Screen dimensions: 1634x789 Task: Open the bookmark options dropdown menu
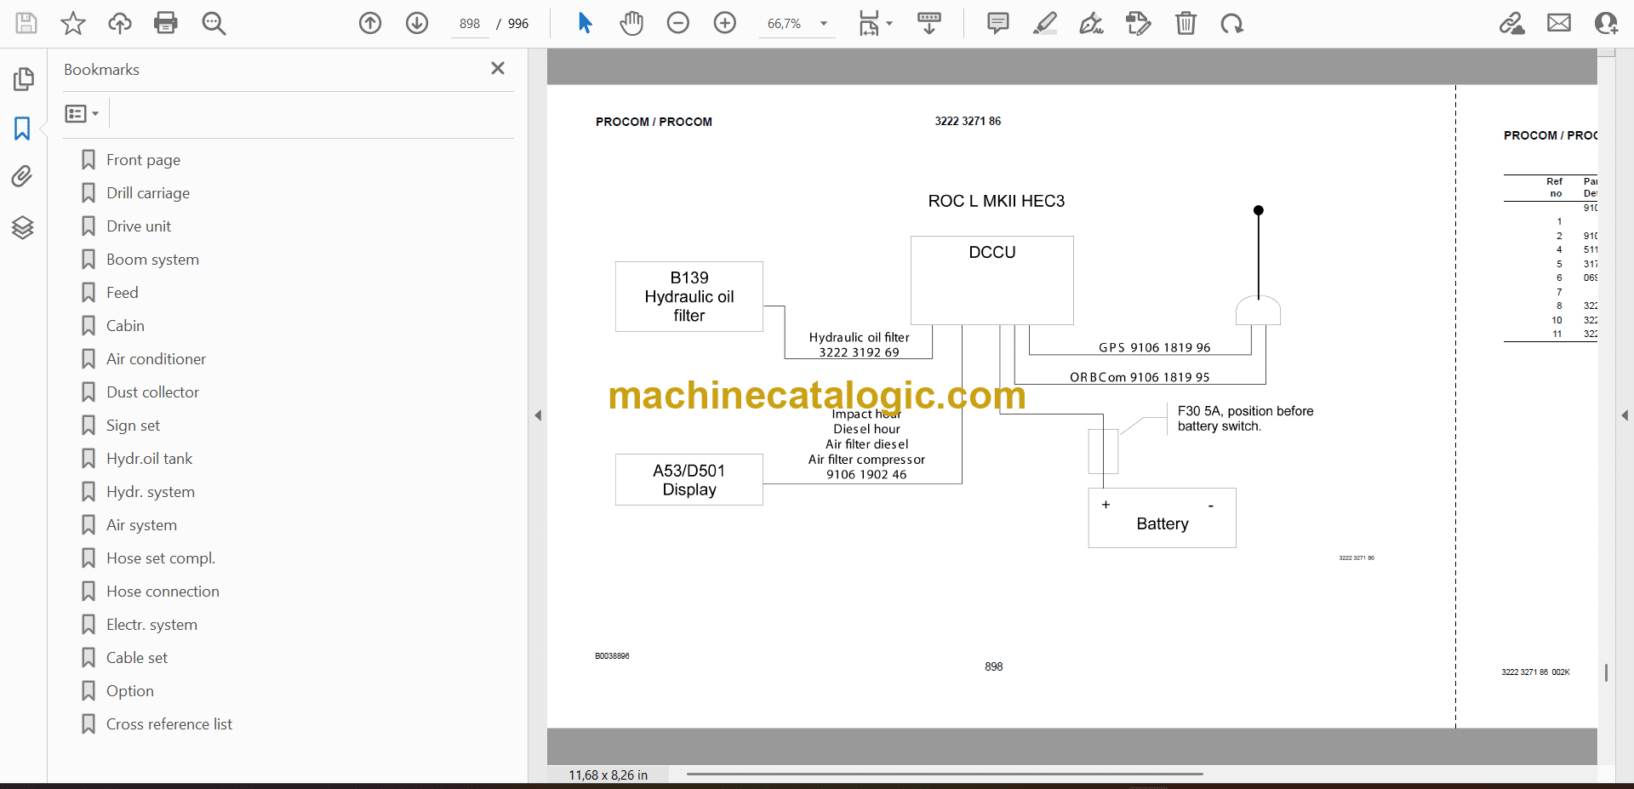[x=82, y=113]
